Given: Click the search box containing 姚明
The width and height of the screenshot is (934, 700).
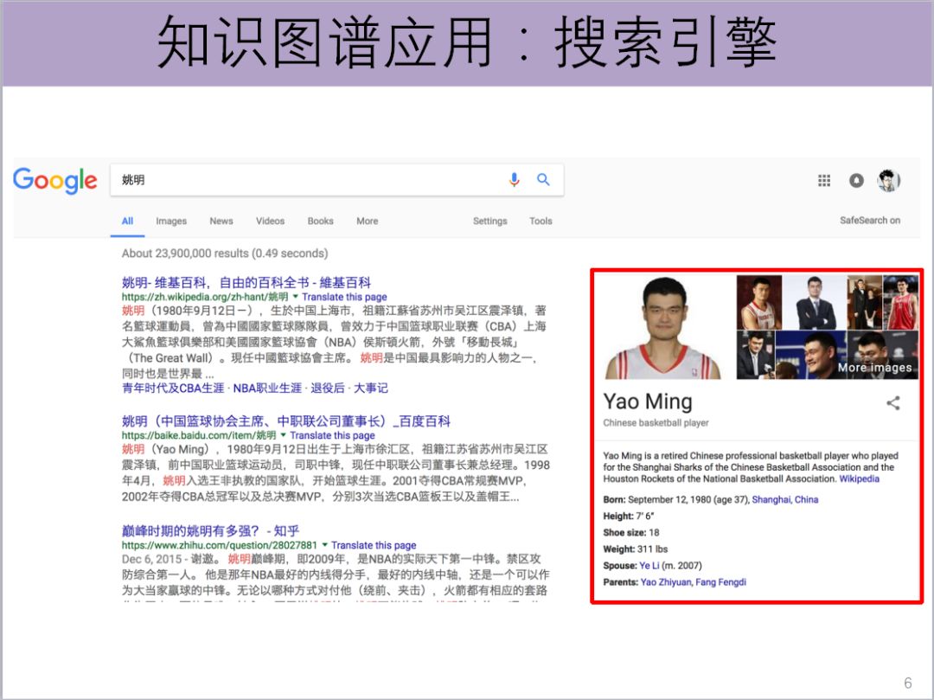Looking at the screenshot, I should pyautogui.click(x=337, y=180).
